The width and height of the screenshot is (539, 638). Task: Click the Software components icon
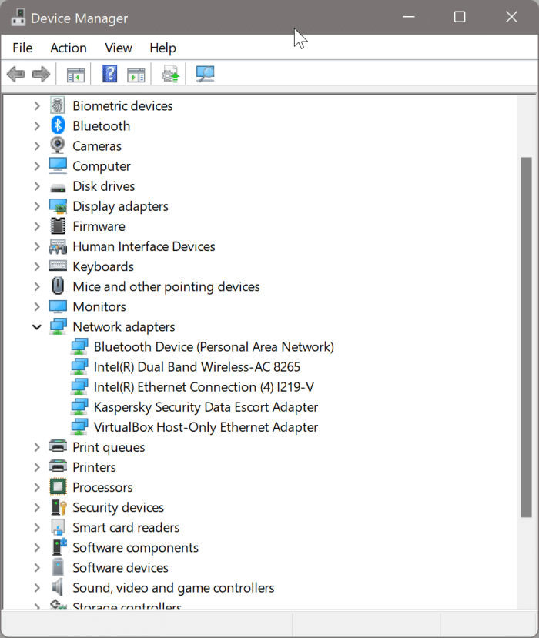59,547
